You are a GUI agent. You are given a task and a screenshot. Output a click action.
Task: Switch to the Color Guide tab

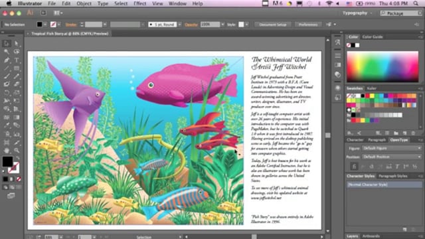click(x=373, y=37)
